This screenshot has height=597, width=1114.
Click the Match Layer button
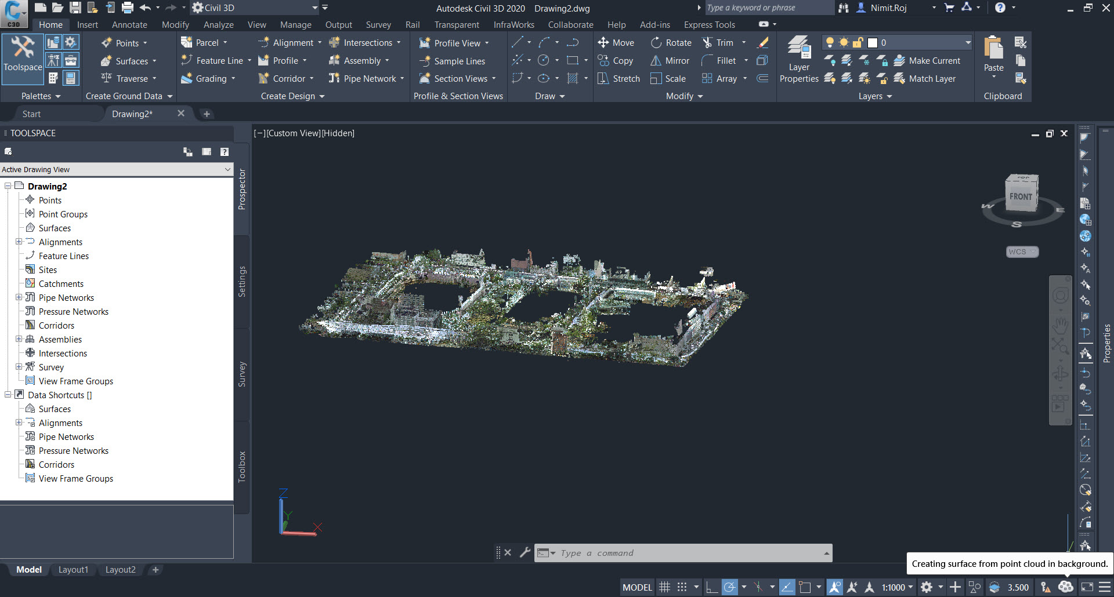coord(927,78)
